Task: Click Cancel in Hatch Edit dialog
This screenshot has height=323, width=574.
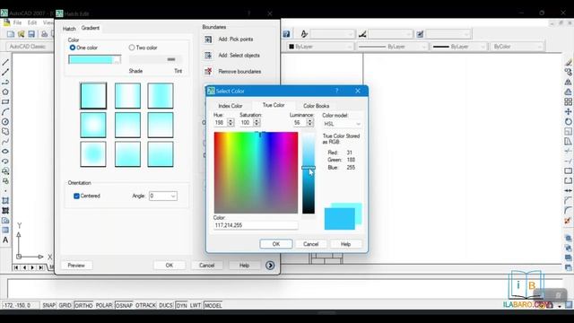Action: [x=206, y=266]
